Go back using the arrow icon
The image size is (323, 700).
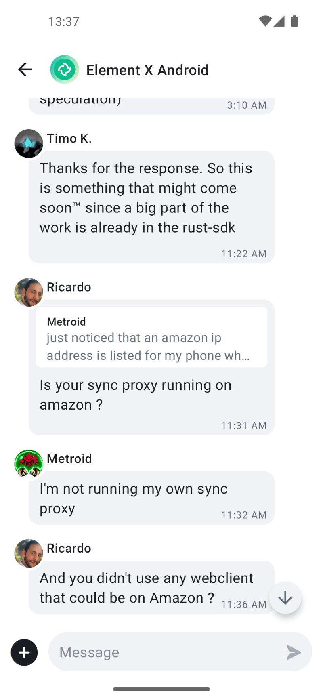tap(25, 69)
